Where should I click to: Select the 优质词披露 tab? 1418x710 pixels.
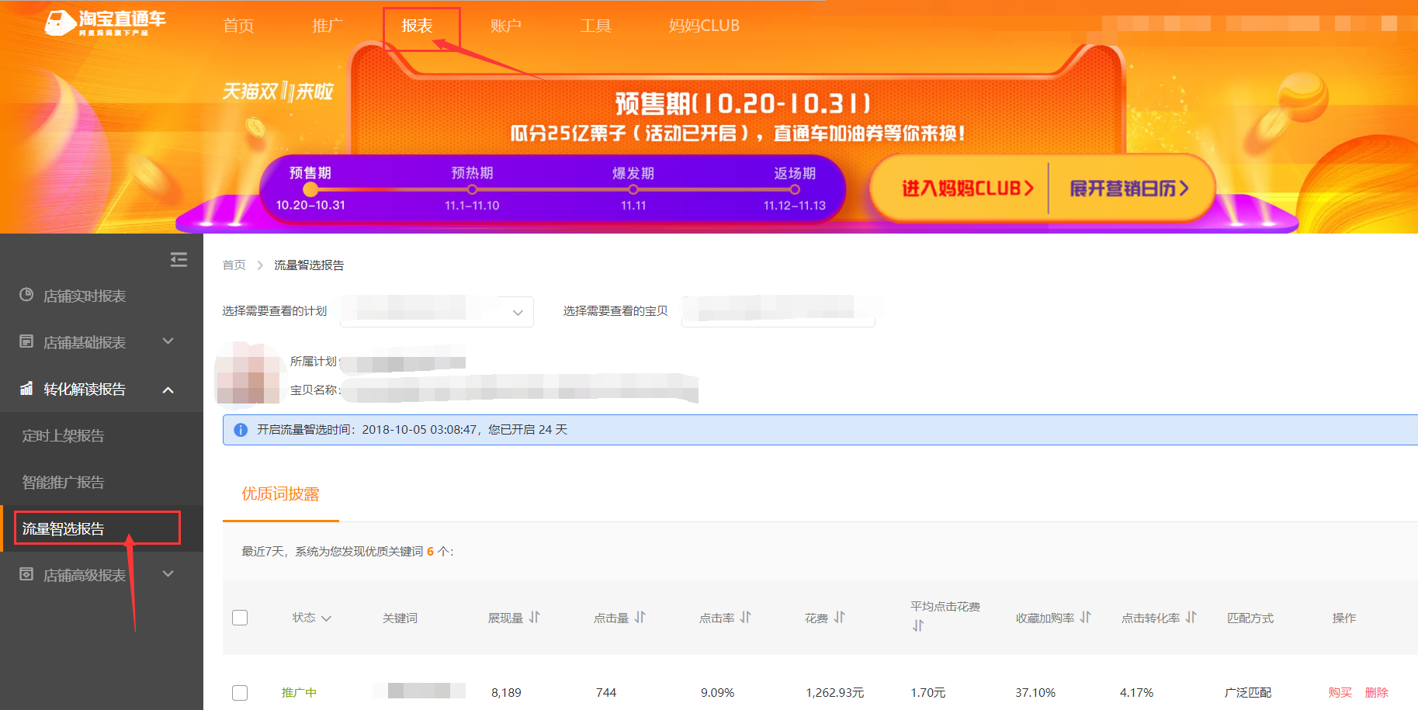tap(280, 494)
